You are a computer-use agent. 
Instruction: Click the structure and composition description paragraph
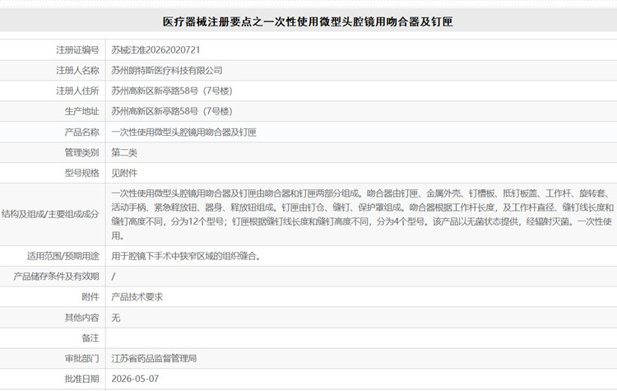tap(363, 215)
